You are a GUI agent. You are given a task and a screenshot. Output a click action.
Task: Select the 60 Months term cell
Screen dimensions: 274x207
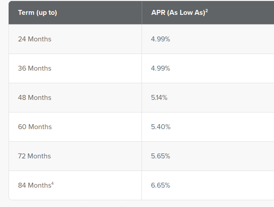coord(35,127)
